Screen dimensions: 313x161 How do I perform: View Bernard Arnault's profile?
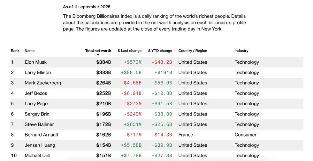(42, 135)
